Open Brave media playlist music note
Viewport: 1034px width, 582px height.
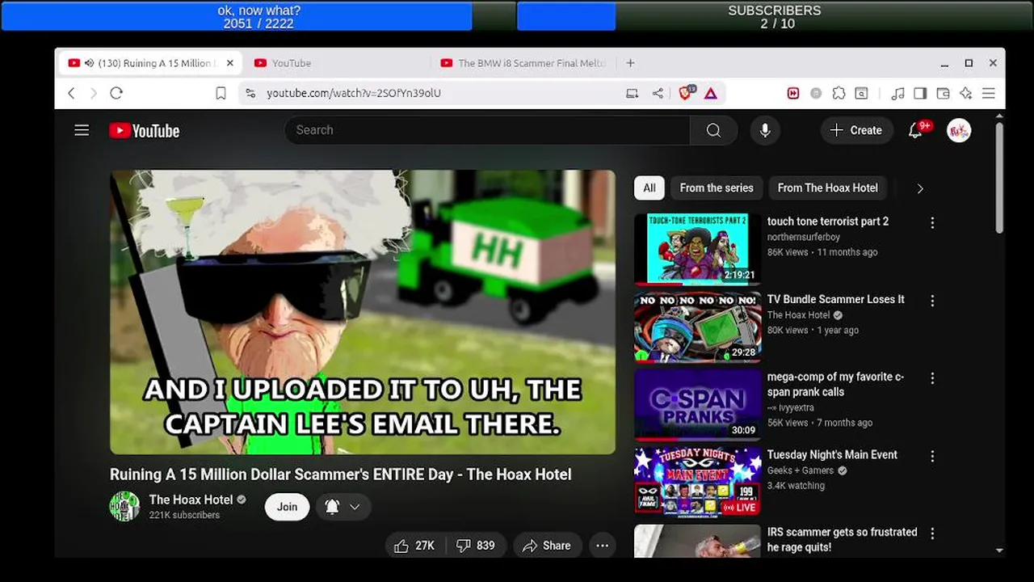click(x=897, y=93)
